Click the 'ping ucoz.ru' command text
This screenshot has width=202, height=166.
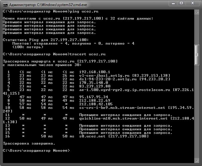click(84, 11)
